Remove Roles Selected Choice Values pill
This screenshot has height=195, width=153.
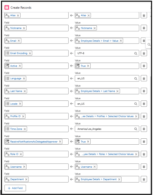[136, 154]
